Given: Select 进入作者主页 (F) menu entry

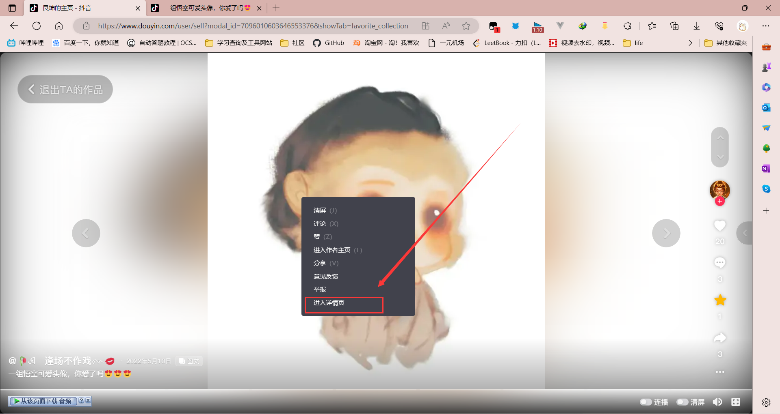Looking at the screenshot, I should 338,250.
